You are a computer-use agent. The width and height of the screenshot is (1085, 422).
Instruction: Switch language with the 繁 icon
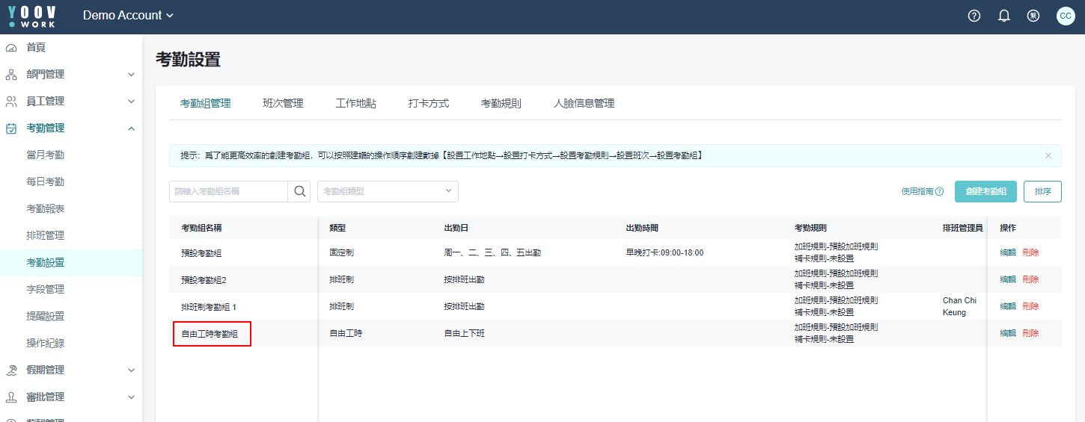[1033, 16]
